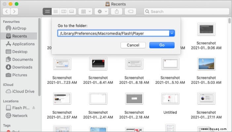Click the Downloads arrow icon
This screenshot has height=132, width=232.
click(8, 67)
